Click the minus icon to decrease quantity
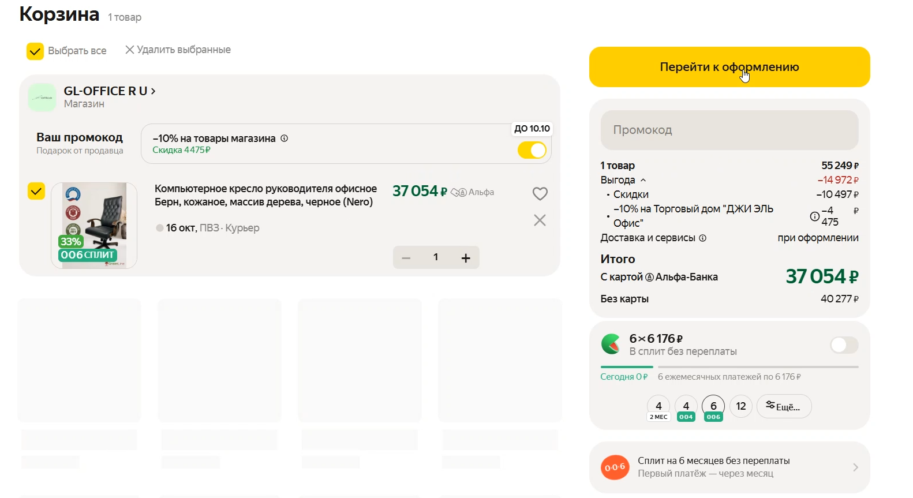The image size is (913, 498). tap(406, 258)
